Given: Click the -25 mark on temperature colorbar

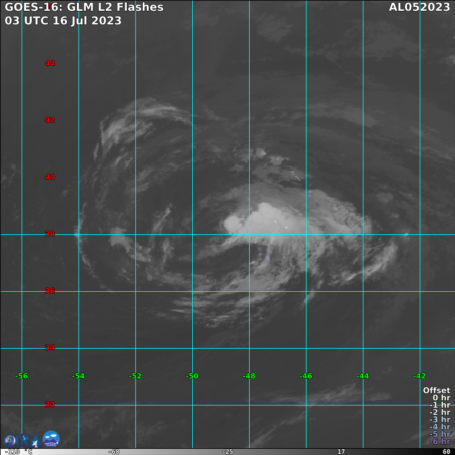Looking at the screenshot, I should [227, 452].
